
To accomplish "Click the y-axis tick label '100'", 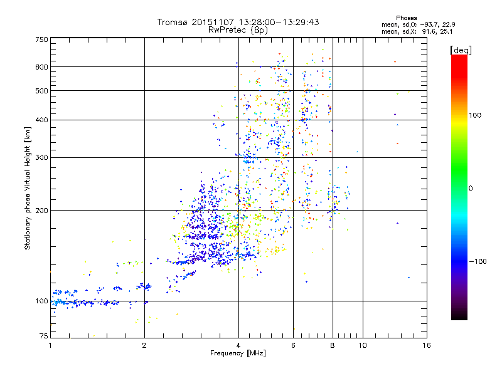I will point(41,301).
